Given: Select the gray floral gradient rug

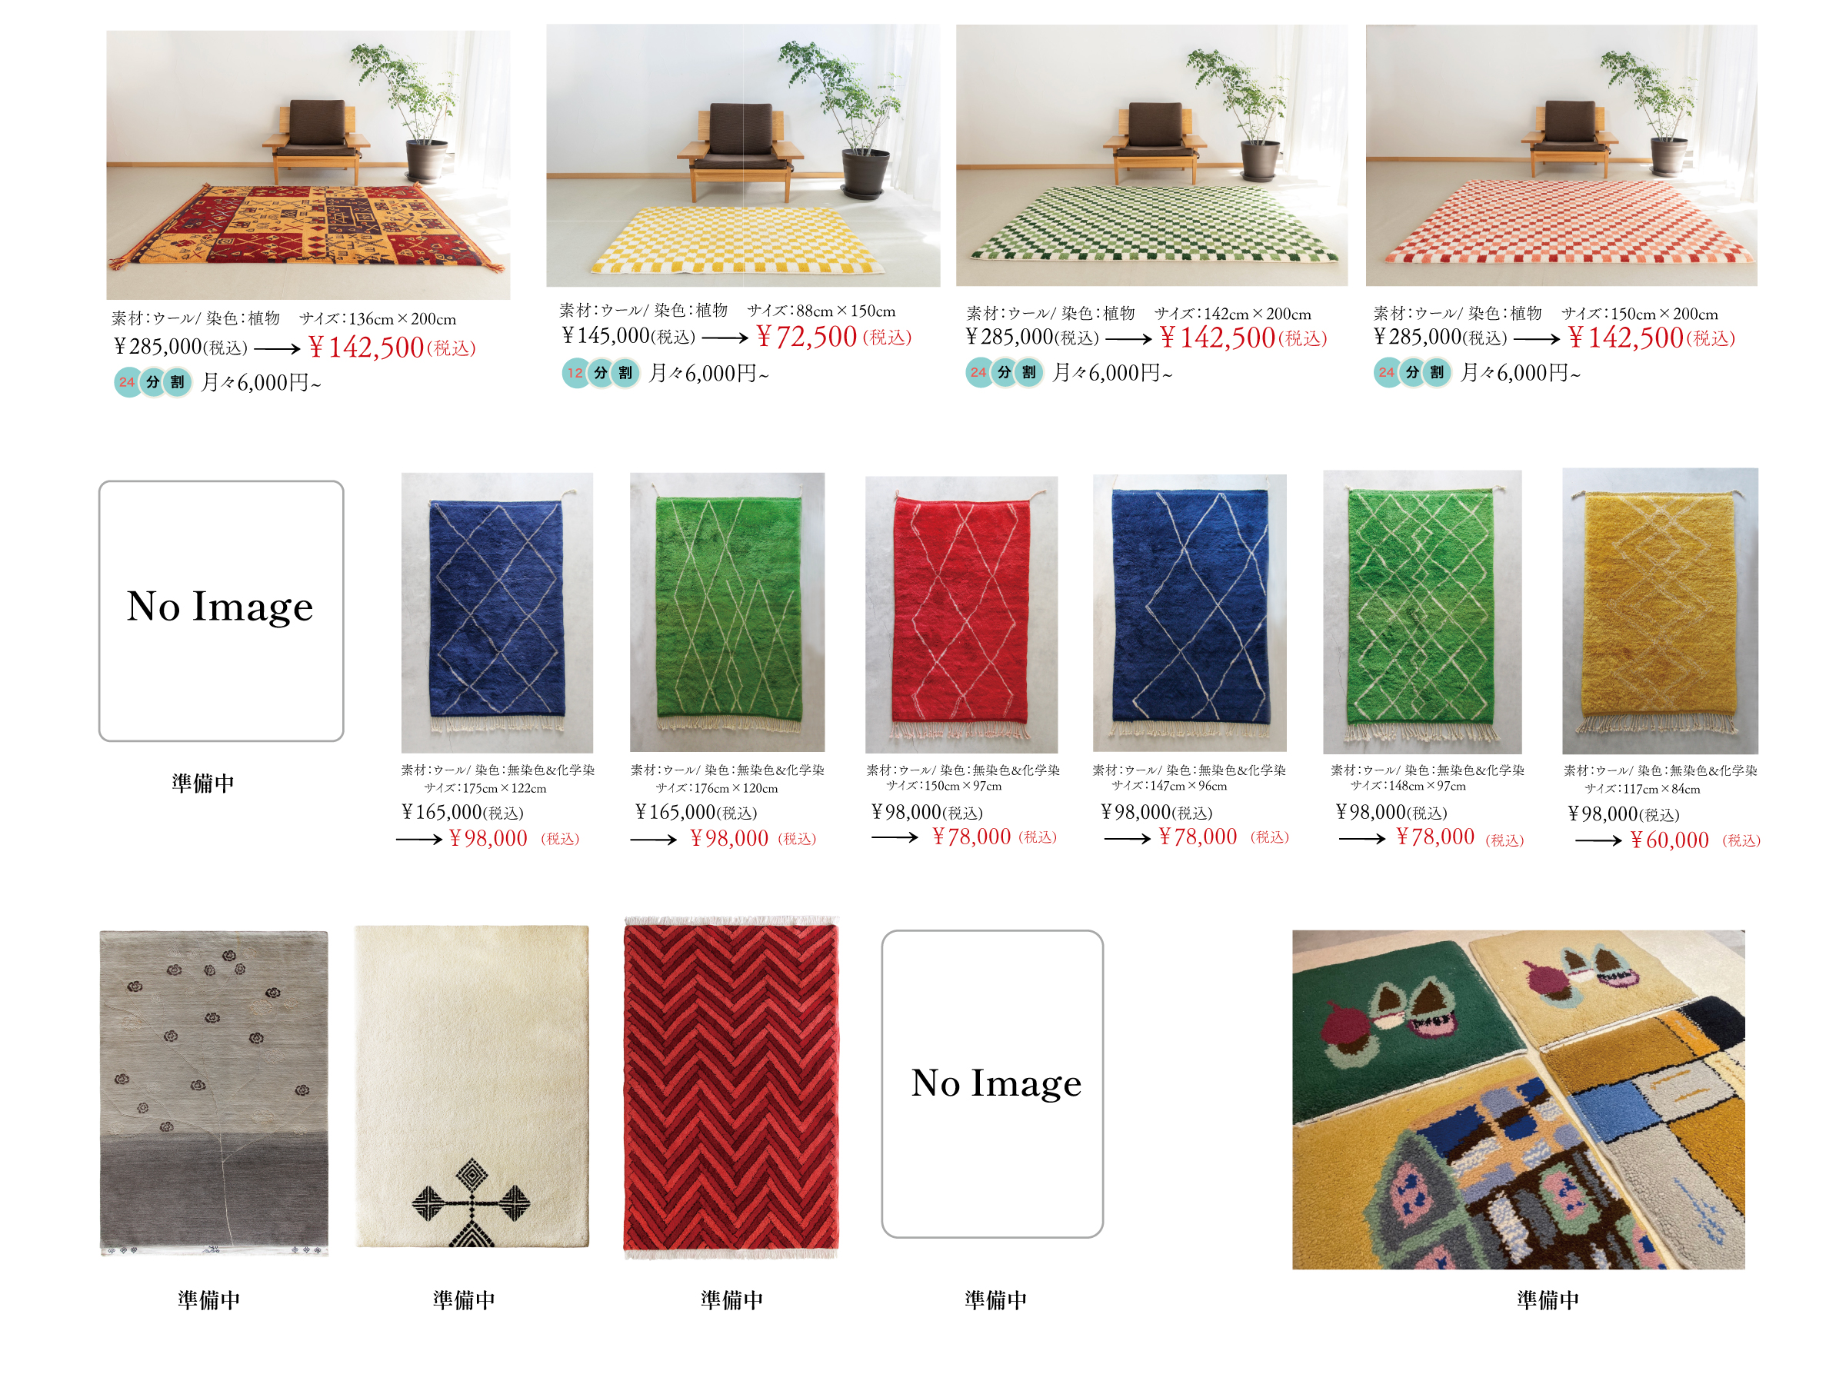Looking at the screenshot, I should [x=214, y=1093].
